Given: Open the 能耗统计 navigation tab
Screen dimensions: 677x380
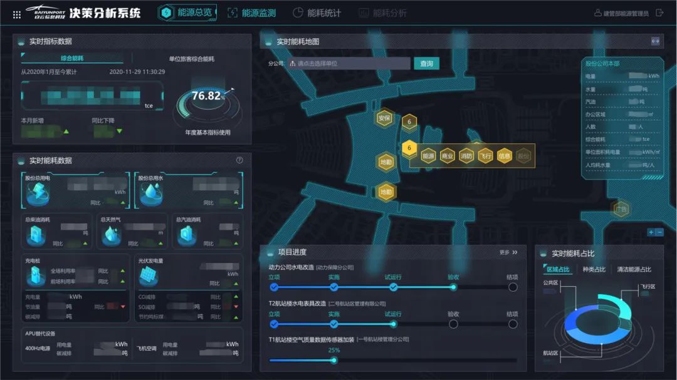Looking at the screenshot, I should click(x=317, y=13).
